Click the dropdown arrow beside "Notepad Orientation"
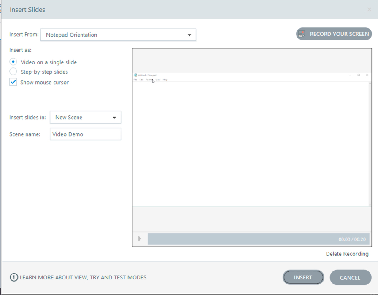The width and height of the screenshot is (378, 295). point(189,35)
